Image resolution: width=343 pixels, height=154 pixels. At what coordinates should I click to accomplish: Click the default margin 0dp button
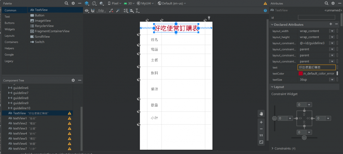pos(101,10)
